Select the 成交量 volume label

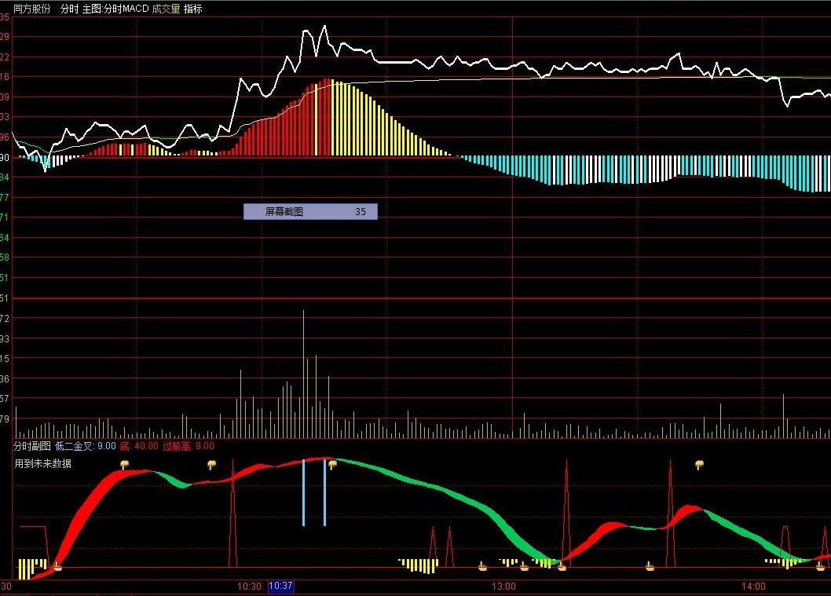pos(166,9)
